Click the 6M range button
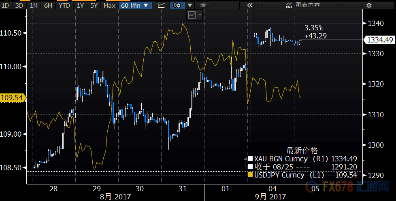Screen dimensions: 396x201 click(x=48, y=5)
